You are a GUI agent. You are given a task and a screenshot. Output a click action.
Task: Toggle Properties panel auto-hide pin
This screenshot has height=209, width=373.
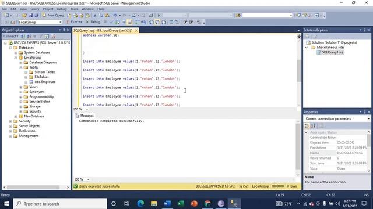coord(364,112)
